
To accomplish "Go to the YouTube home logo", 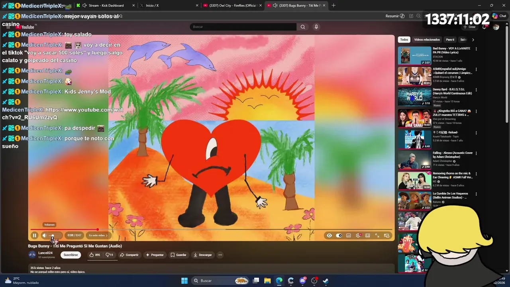I will coord(26,27).
